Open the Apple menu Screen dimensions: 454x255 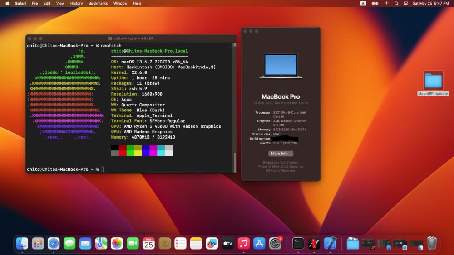(7, 3)
